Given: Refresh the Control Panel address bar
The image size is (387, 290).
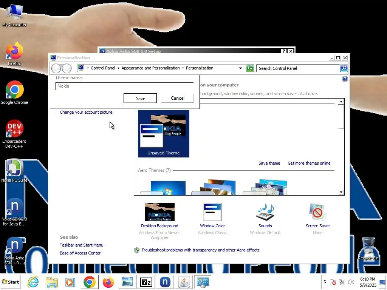Looking at the screenshot, I should [x=250, y=68].
